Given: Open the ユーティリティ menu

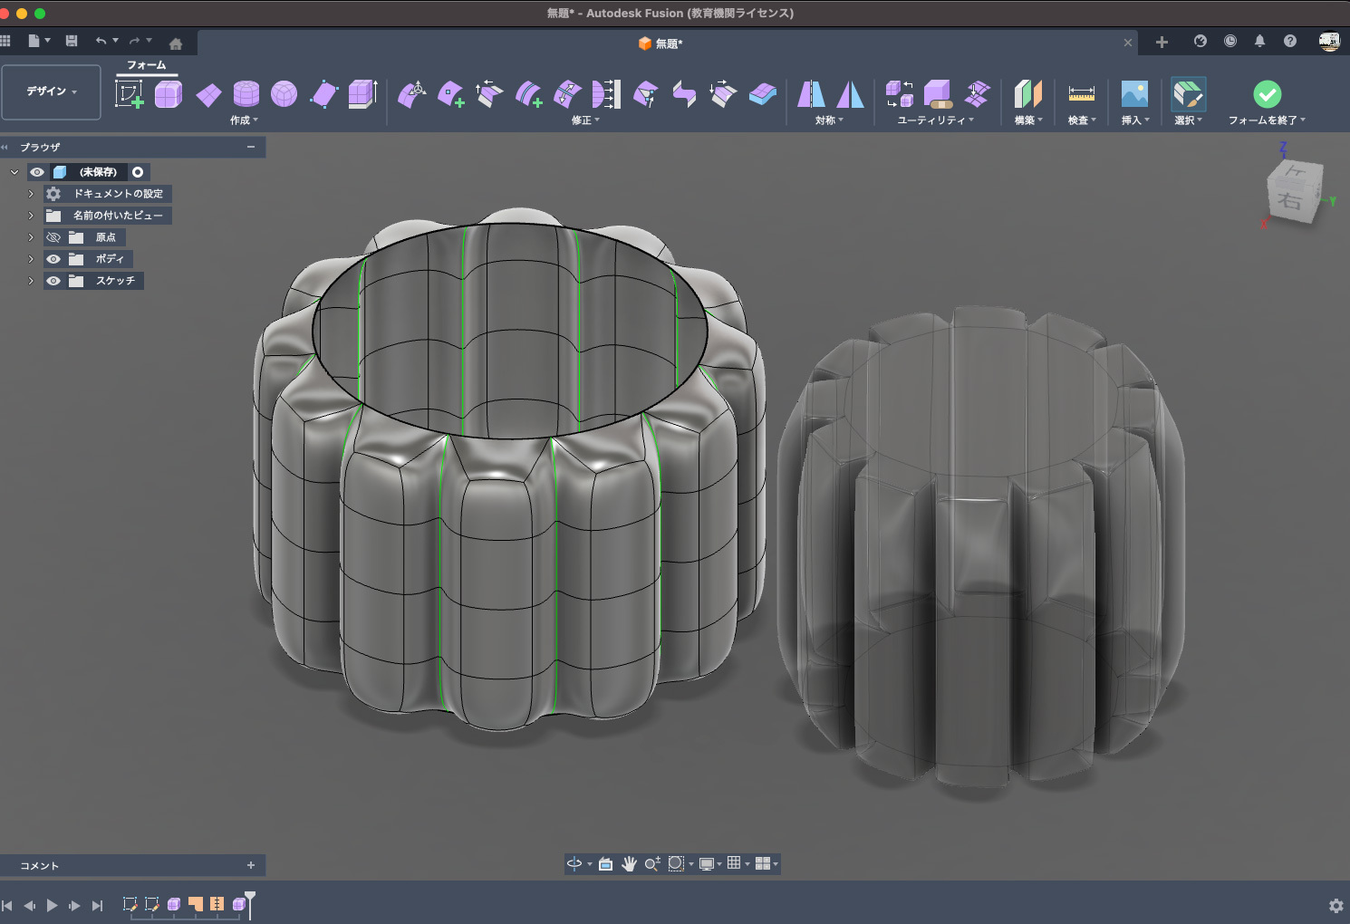Looking at the screenshot, I should [x=935, y=120].
